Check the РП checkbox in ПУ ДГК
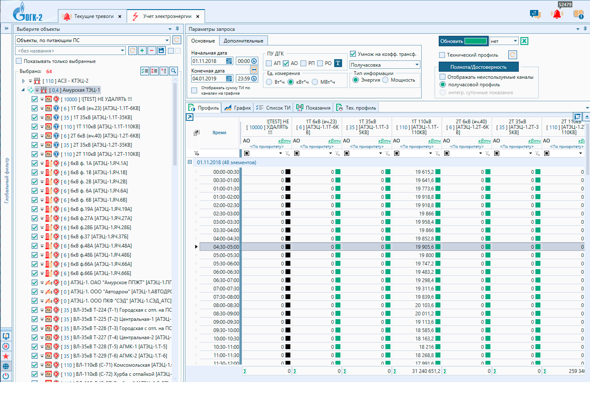 (x=303, y=63)
